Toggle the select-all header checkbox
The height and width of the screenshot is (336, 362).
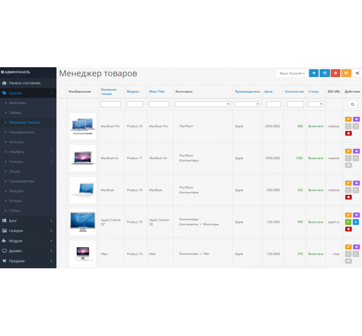63,92
